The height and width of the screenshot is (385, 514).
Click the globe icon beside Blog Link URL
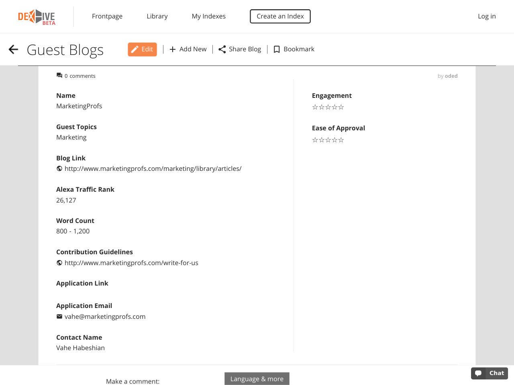pyautogui.click(x=59, y=168)
